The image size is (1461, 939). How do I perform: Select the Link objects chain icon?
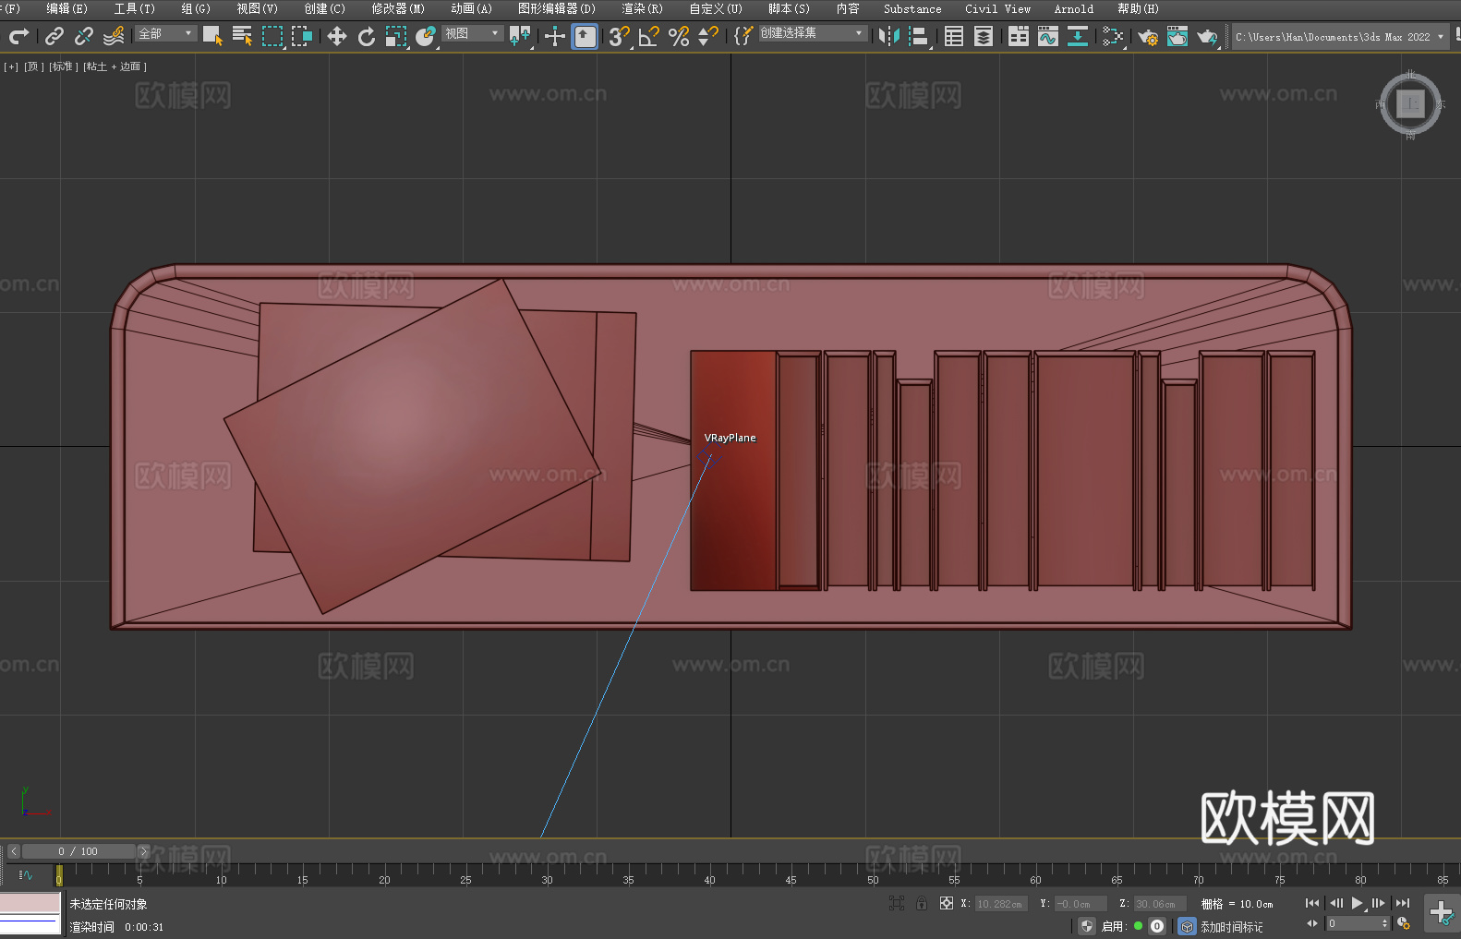pyautogui.click(x=54, y=36)
